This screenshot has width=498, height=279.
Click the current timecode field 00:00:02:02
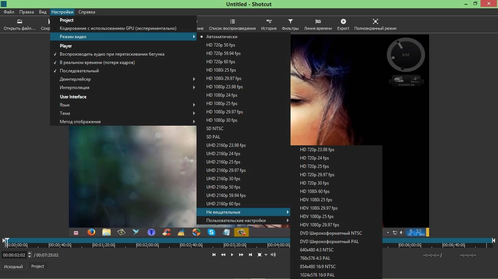14,255
